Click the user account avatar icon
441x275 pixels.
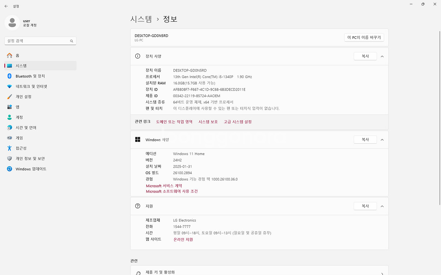pyautogui.click(x=12, y=23)
